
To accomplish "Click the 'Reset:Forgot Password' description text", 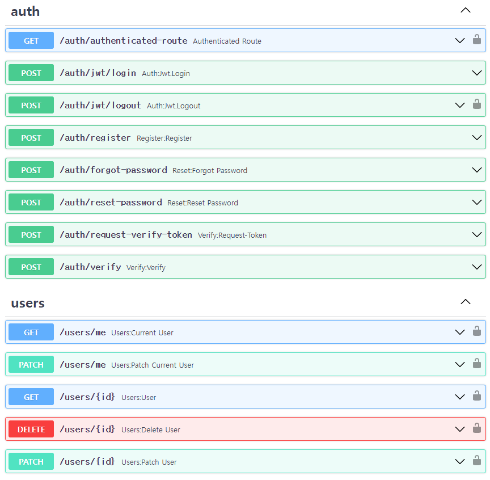I will 210,170.
